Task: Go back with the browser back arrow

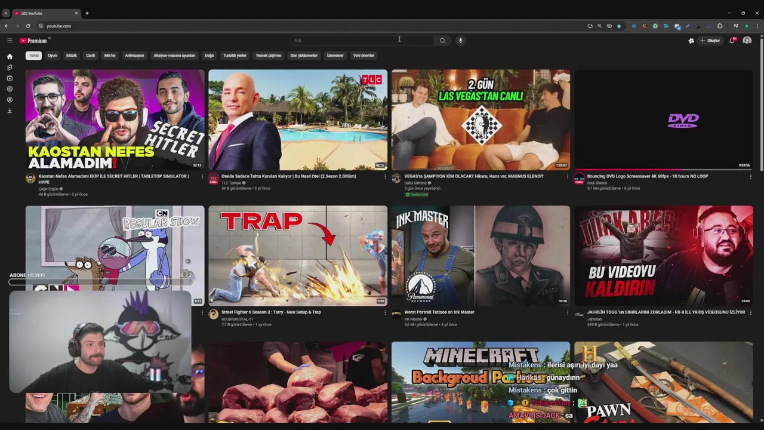Action: [x=7, y=26]
